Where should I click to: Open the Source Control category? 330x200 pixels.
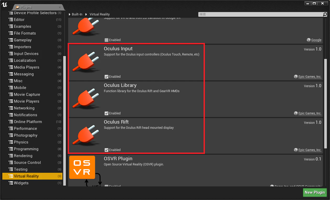click(x=32, y=163)
